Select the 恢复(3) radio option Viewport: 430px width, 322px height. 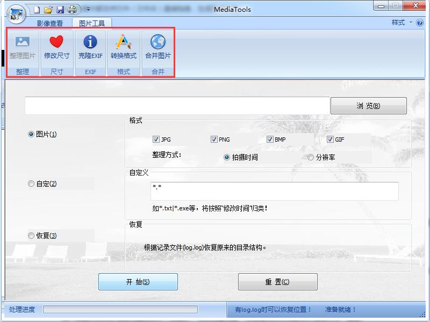coord(42,236)
